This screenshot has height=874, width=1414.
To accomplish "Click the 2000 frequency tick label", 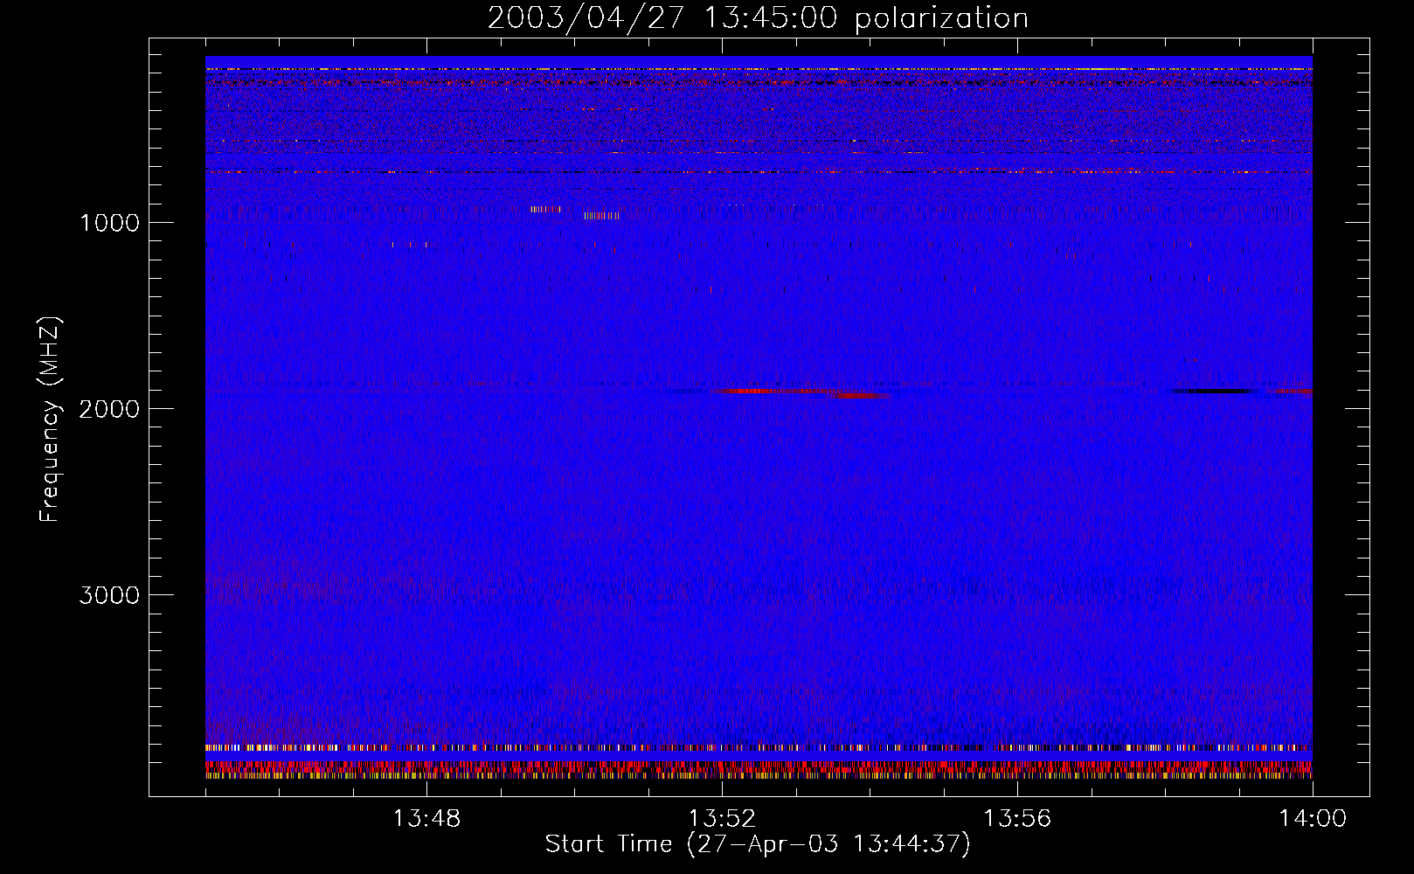I will point(109,409).
